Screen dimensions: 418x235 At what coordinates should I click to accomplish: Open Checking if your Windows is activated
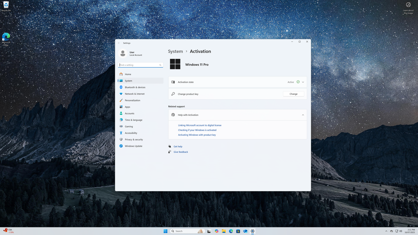click(x=197, y=130)
